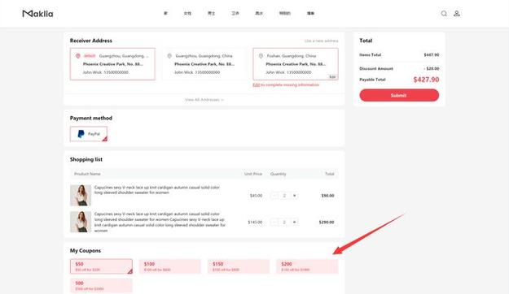Click the Makila logo
The width and height of the screenshot is (509, 294).
pyautogui.click(x=37, y=14)
